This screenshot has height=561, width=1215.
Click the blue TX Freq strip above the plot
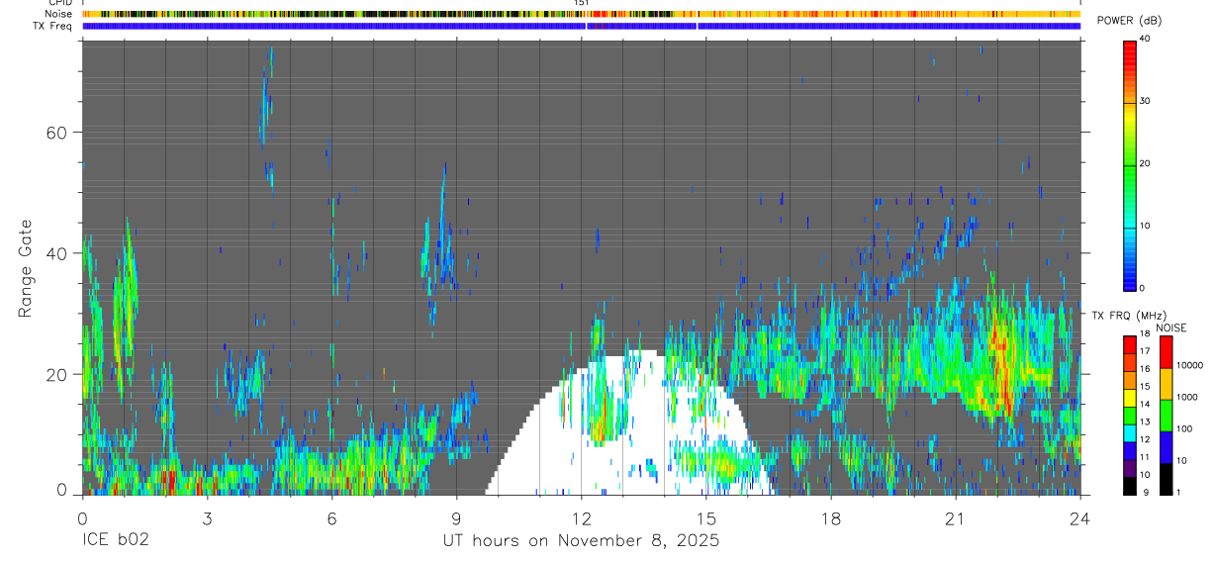(x=581, y=26)
